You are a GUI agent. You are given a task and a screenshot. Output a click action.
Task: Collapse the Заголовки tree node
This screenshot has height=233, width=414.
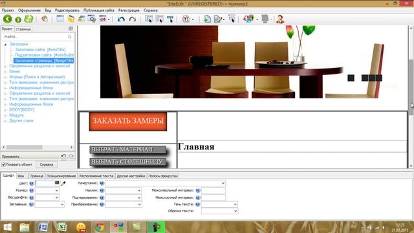point(5,45)
